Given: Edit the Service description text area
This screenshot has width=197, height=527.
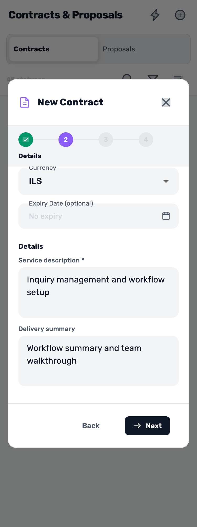Looking at the screenshot, I should point(98,292).
